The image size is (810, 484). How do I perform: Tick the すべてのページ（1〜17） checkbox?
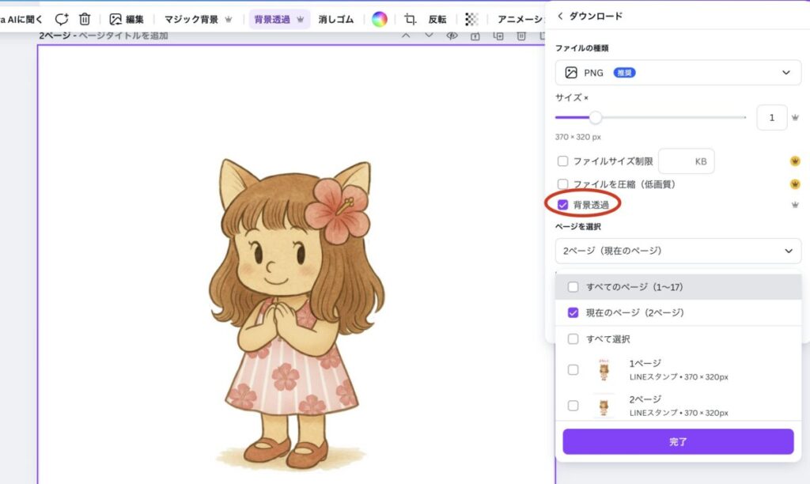click(x=573, y=287)
